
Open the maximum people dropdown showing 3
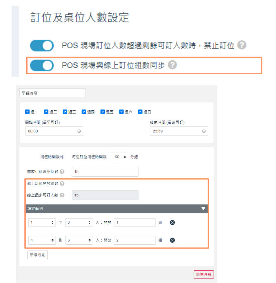[x=79, y=222]
